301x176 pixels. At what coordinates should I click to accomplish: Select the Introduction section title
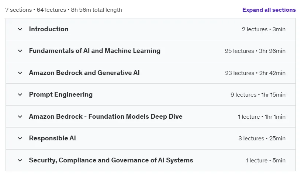(x=49, y=29)
